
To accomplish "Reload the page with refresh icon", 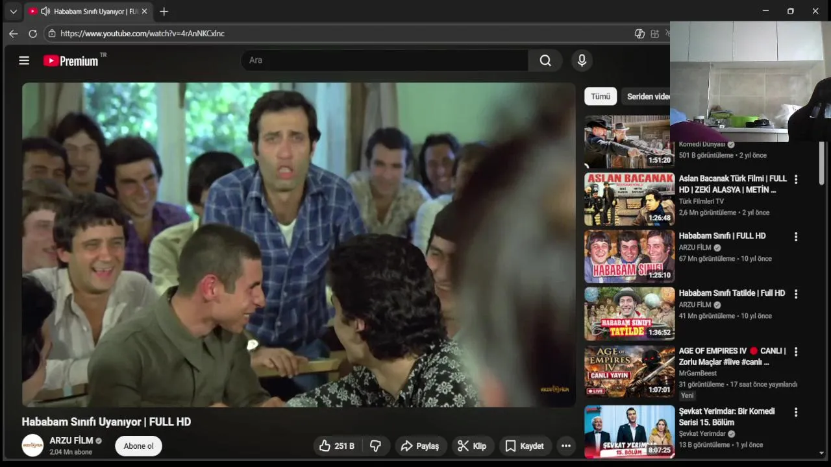I will coord(32,33).
